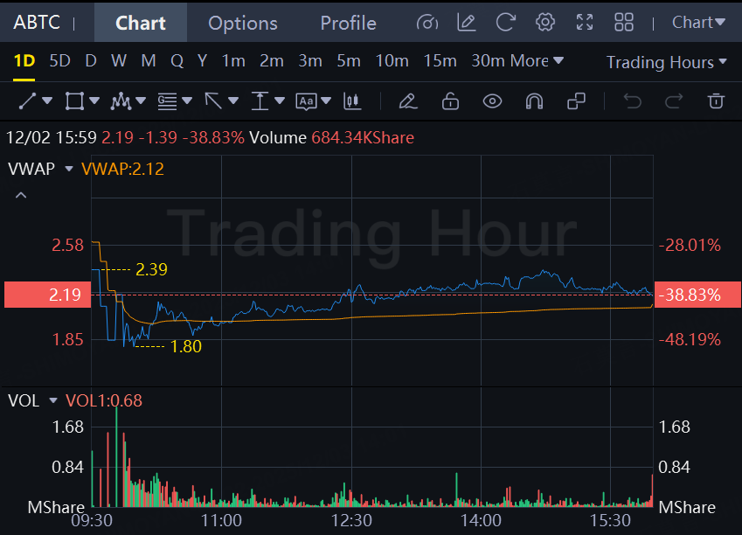Delete drawings with trash icon

tap(716, 101)
